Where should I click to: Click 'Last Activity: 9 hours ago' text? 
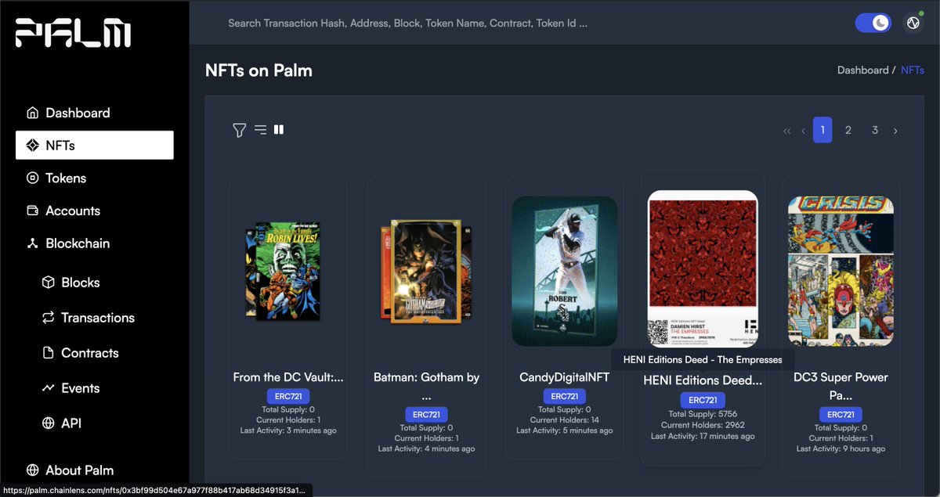point(841,448)
